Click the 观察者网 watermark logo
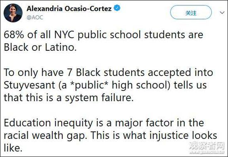Screen dimensions: 228x157 point(207,145)
